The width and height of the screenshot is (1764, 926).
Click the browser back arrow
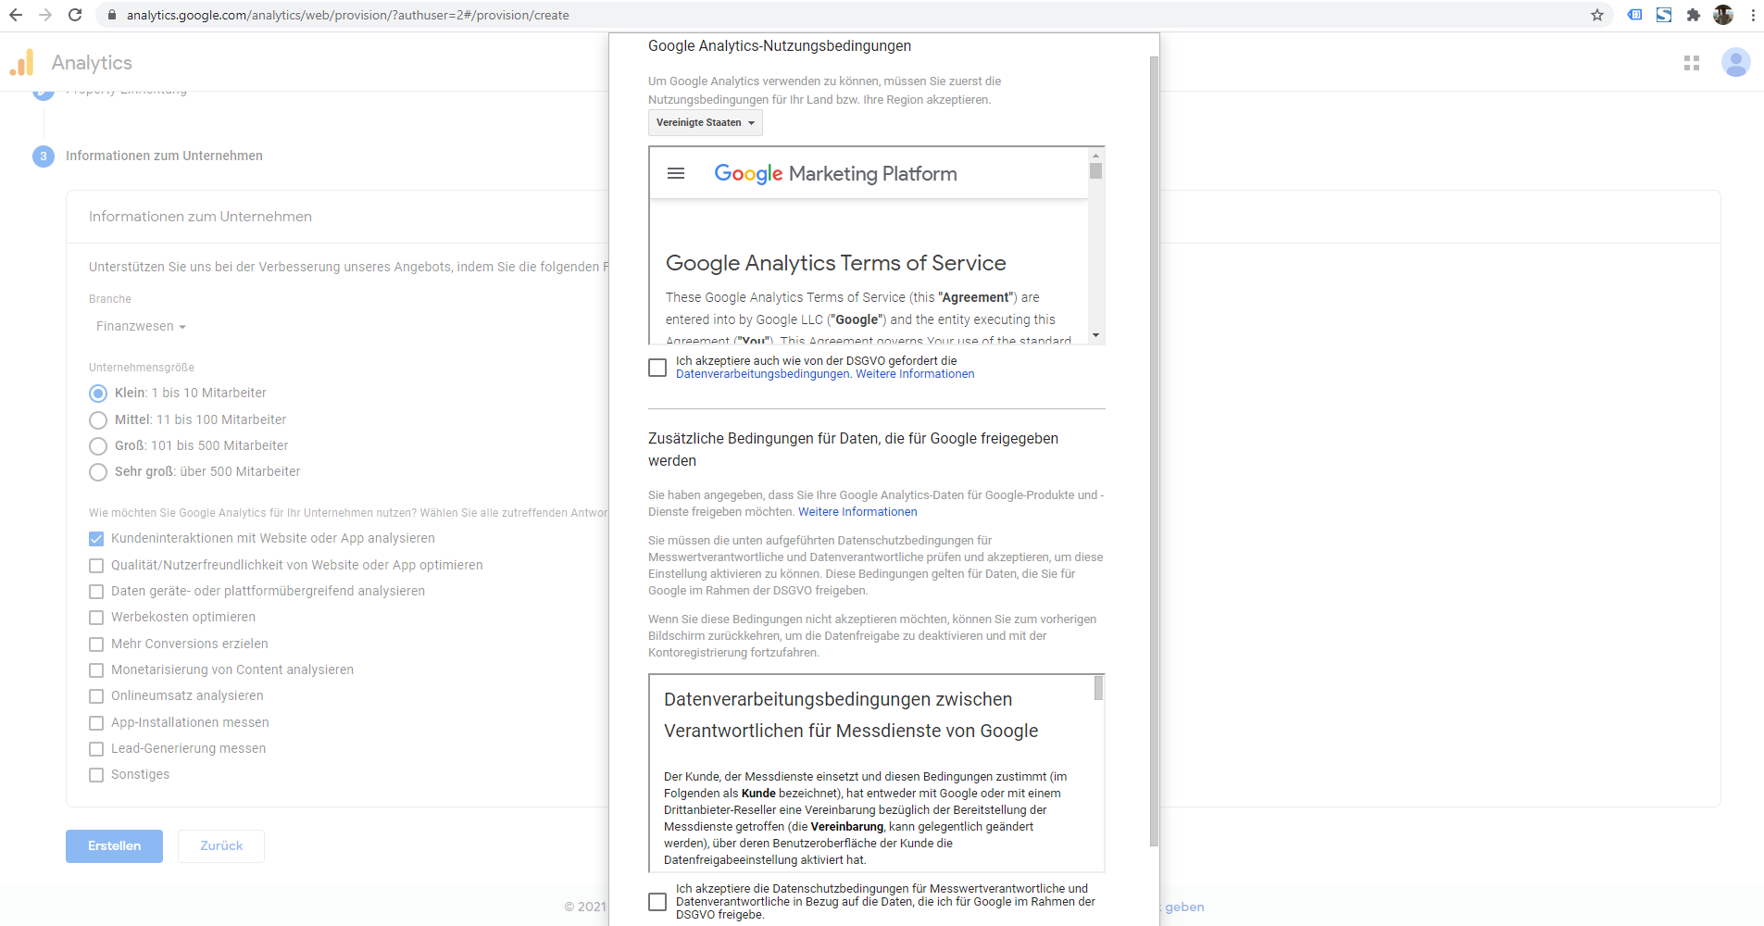tap(16, 15)
